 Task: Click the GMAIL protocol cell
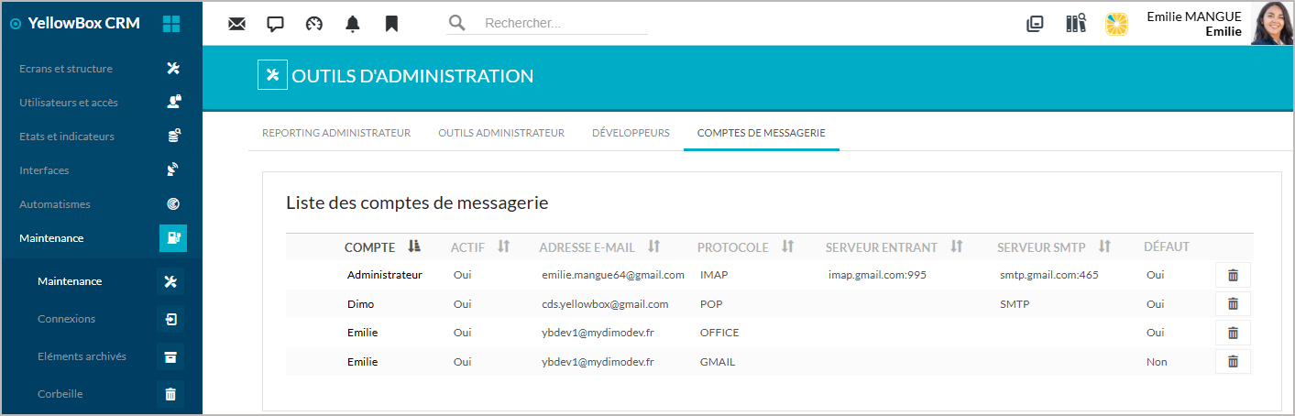pyautogui.click(x=718, y=362)
